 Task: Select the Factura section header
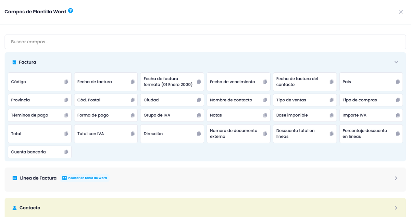(205, 62)
